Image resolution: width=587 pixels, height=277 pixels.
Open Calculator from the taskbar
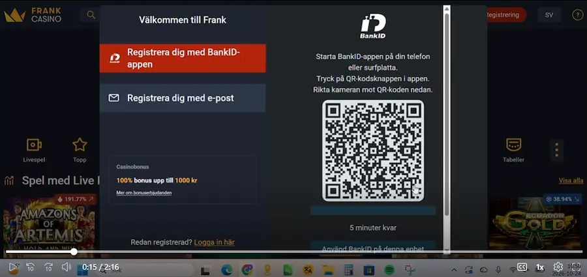coord(349,270)
